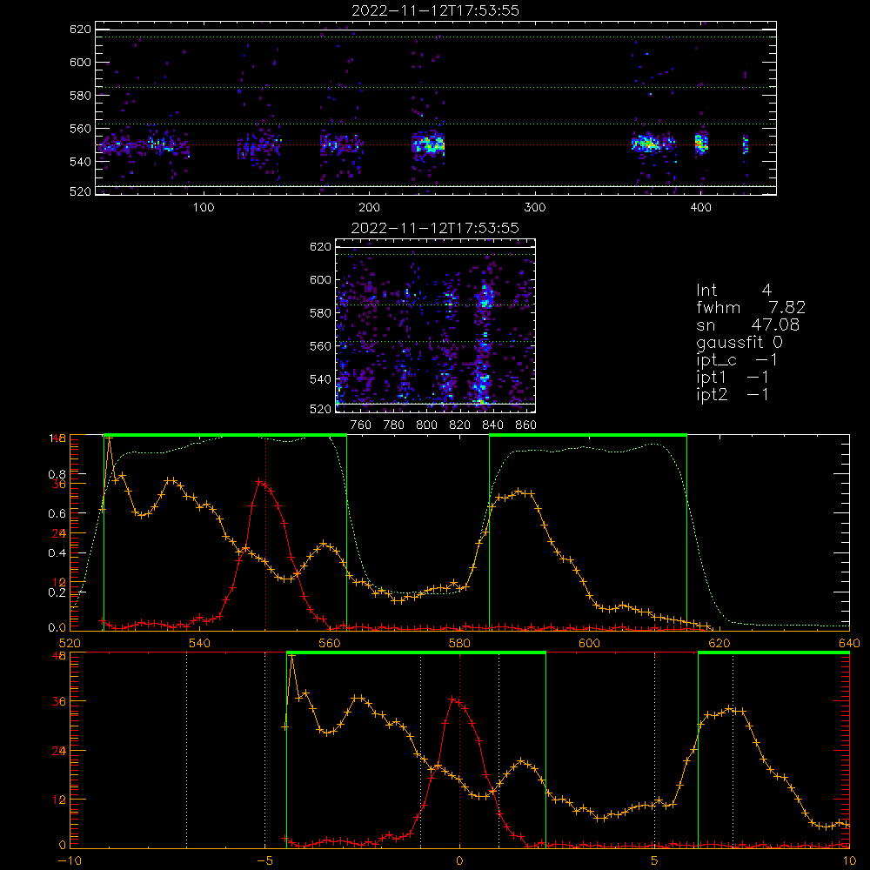Click the orange spike at left of profile plot
Screen dimensions: 870x870
click(110, 438)
